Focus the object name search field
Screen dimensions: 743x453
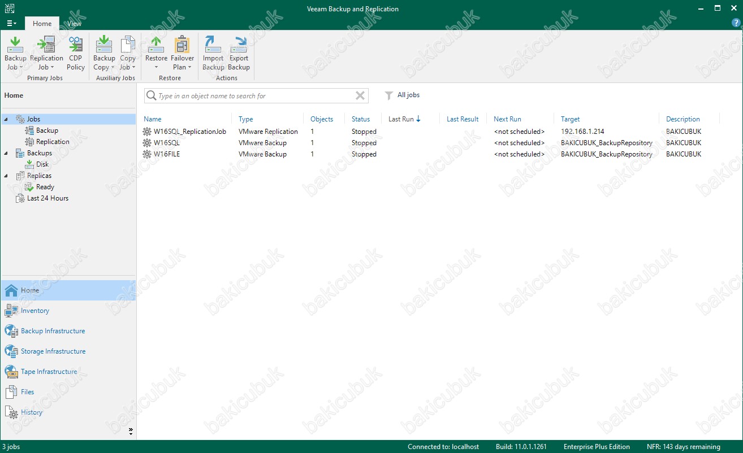[256, 95]
